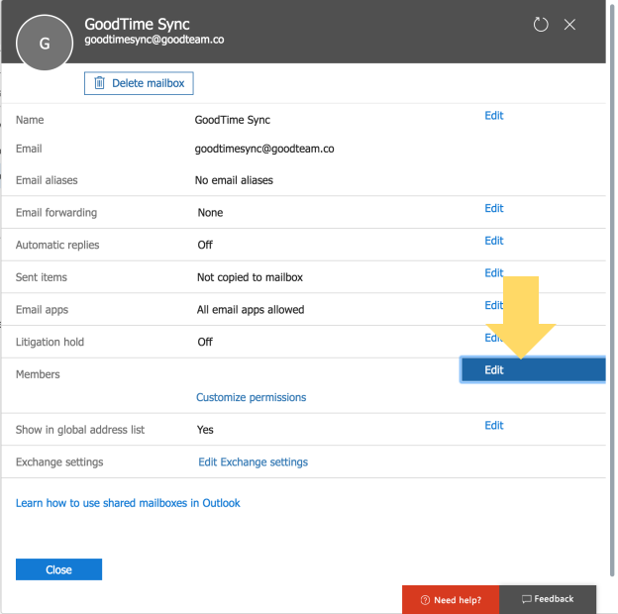This screenshot has width=618, height=614.
Task: Click the refresh icon in header
Action: point(541,25)
